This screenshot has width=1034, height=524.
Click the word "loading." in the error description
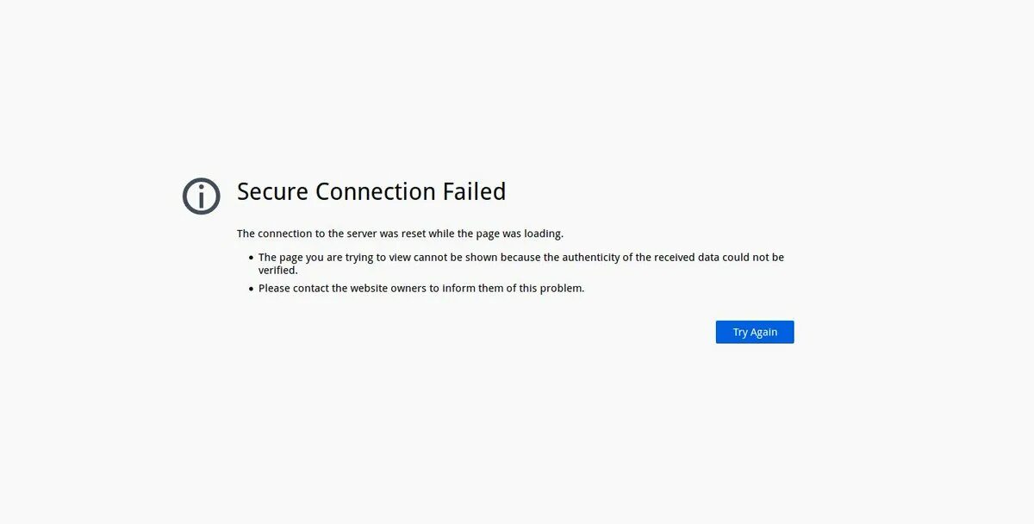tap(543, 234)
